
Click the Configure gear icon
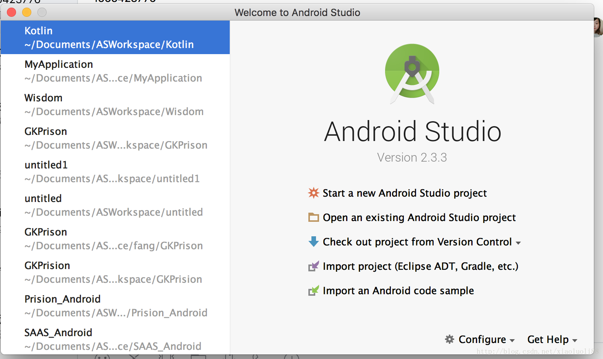click(x=450, y=339)
